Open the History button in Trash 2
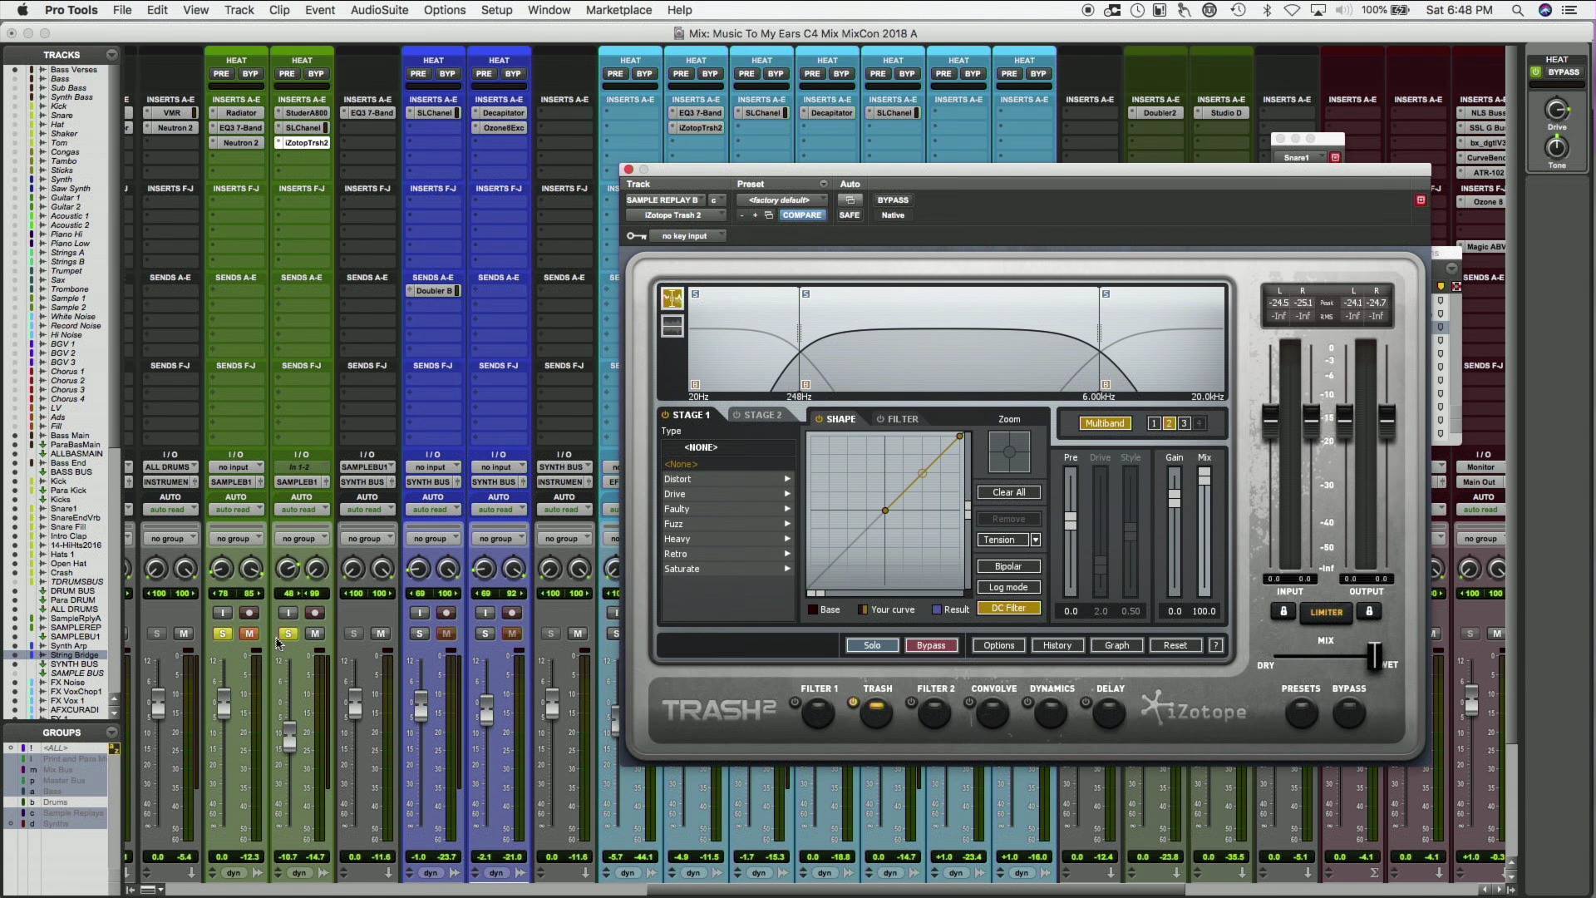Image resolution: width=1596 pixels, height=898 pixels. pyautogui.click(x=1057, y=645)
